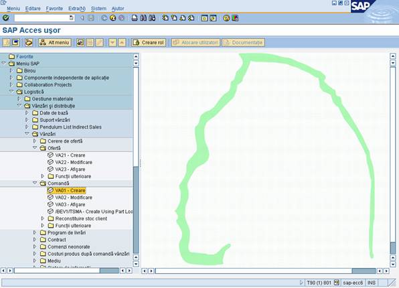Select VA02 - Modificare transaction
This screenshot has width=399, height=288.
(74, 198)
